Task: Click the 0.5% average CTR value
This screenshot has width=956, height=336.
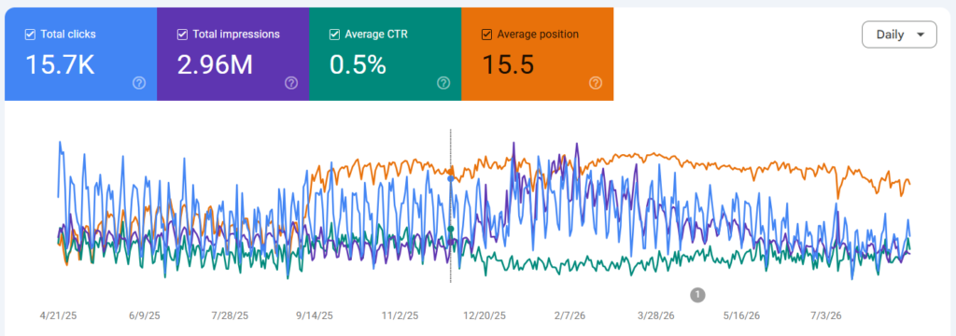Action: coord(358,64)
